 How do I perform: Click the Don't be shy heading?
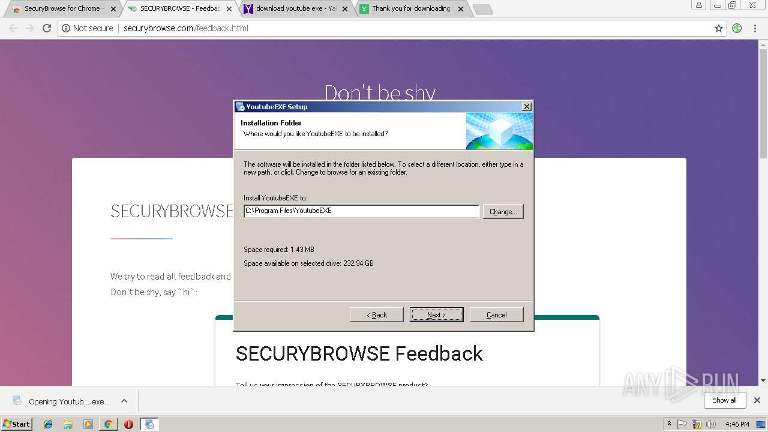[x=380, y=92]
